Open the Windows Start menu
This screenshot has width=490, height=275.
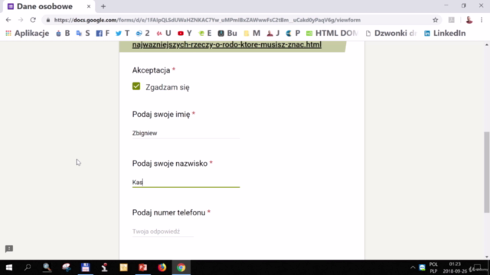9,267
